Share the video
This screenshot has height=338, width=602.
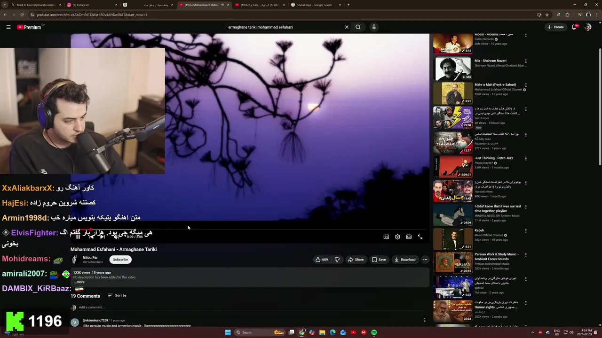pos(356,260)
